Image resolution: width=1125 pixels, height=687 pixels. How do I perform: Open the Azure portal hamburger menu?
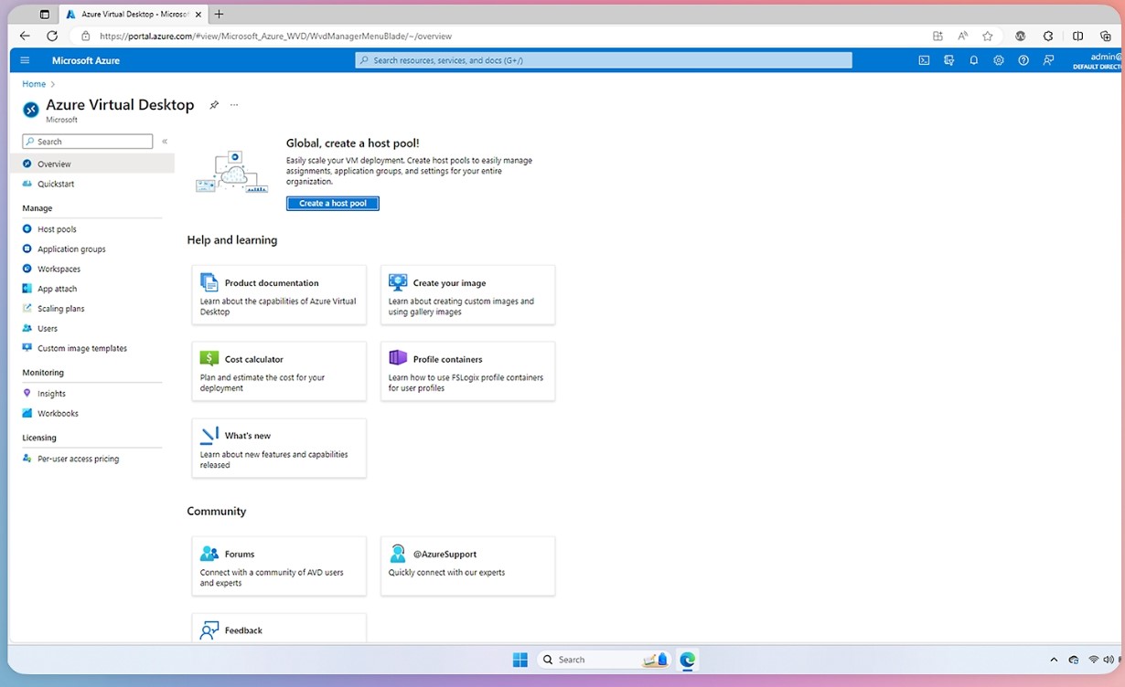click(x=25, y=60)
